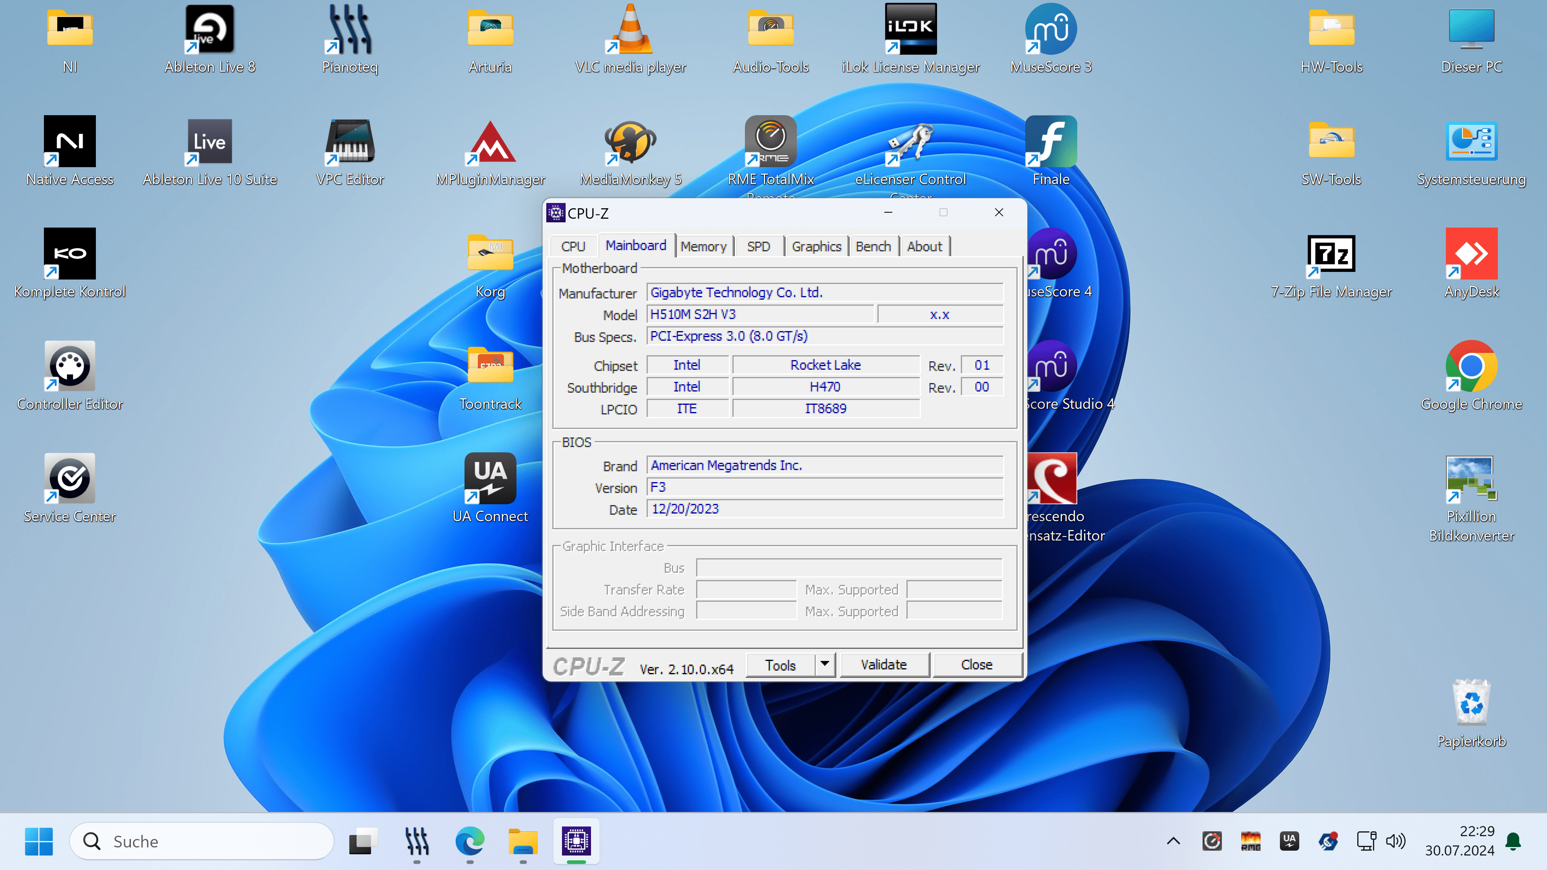Launch the UA Connect desktop icon
This screenshot has width=1547, height=870.
[490, 478]
